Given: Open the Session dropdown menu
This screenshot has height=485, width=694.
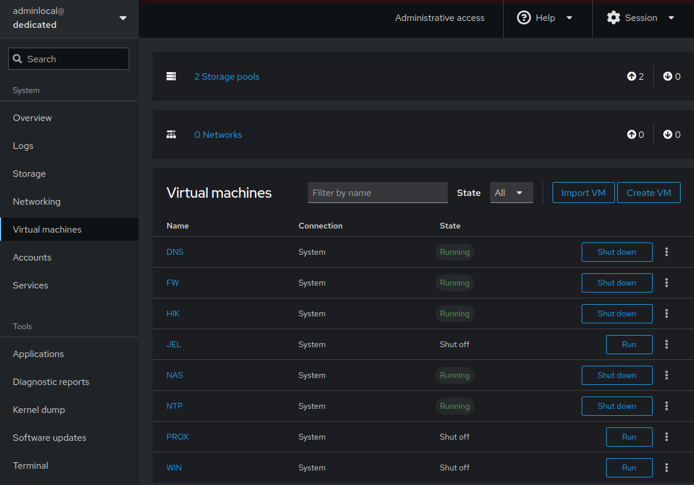Looking at the screenshot, I should click(640, 18).
